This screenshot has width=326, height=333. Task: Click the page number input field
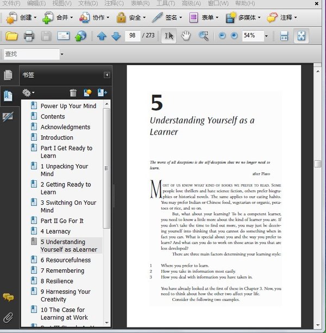pos(132,36)
